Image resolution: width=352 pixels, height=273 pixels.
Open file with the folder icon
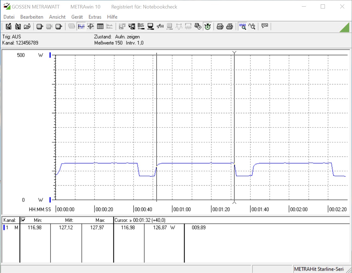click(27, 26)
